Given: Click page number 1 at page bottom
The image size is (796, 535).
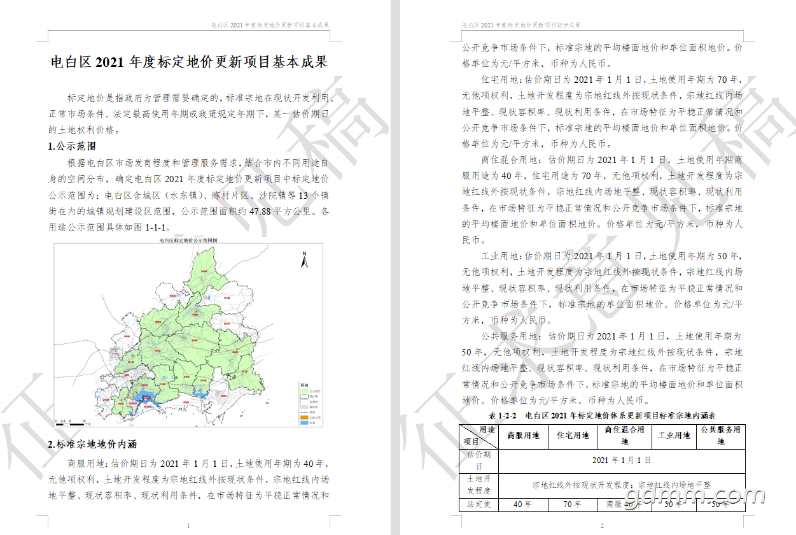Looking at the screenshot, I should point(188,526).
